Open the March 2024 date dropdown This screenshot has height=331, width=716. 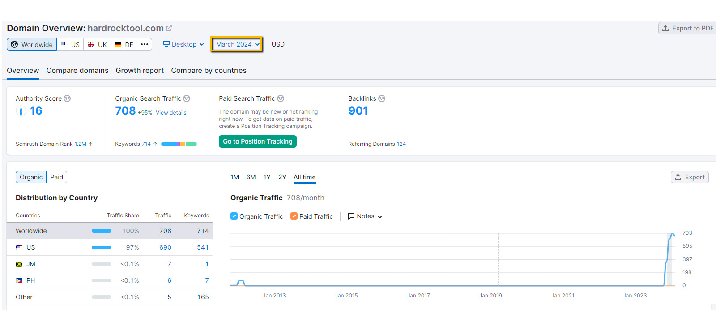[x=237, y=44]
